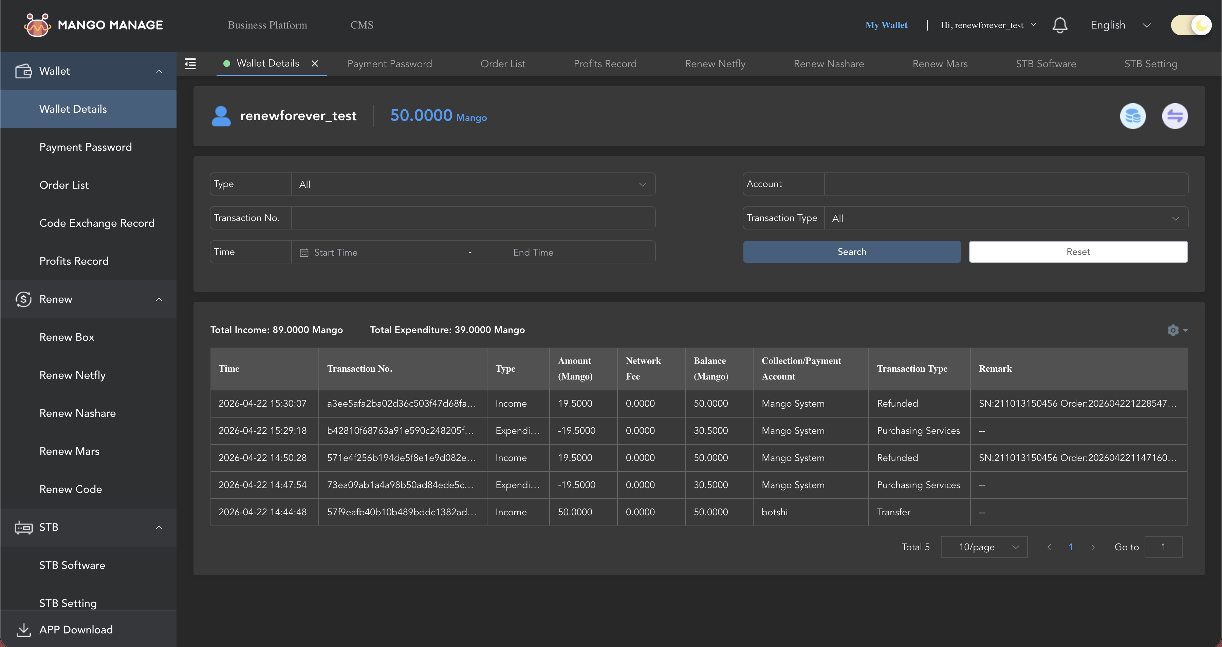Toggle the dark mode switch
This screenshot has width=1222, height=647.
1191,25
